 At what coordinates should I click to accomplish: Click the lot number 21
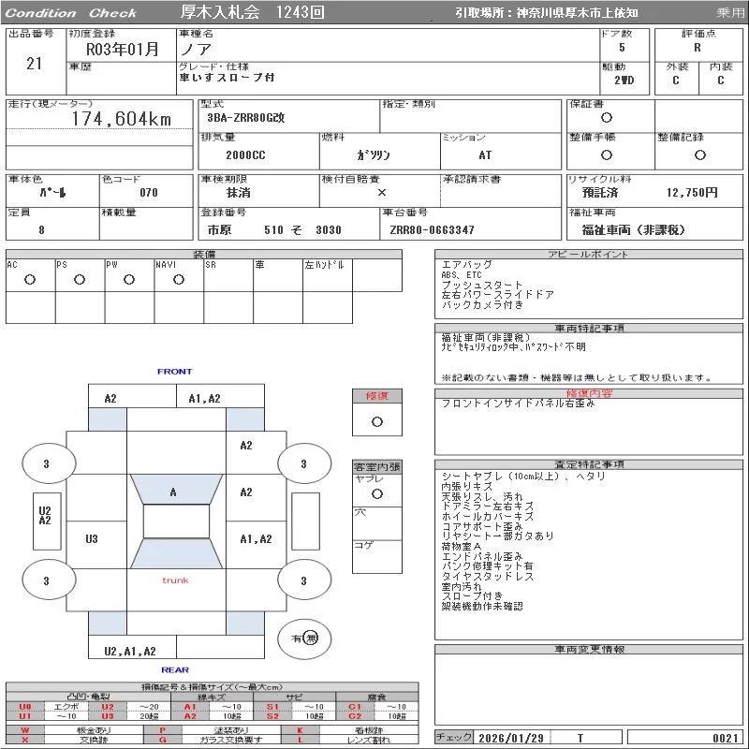[x=34, y=63]
